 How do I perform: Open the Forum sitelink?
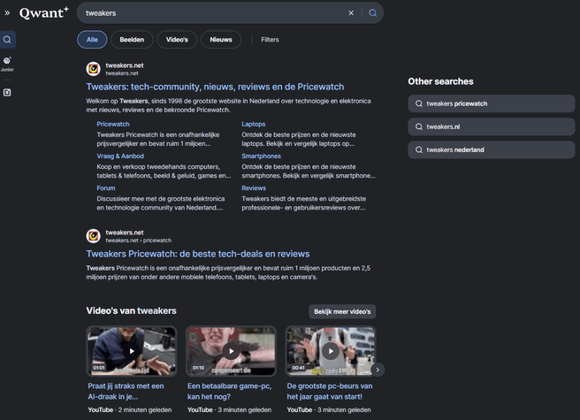[x=106, y=188]
